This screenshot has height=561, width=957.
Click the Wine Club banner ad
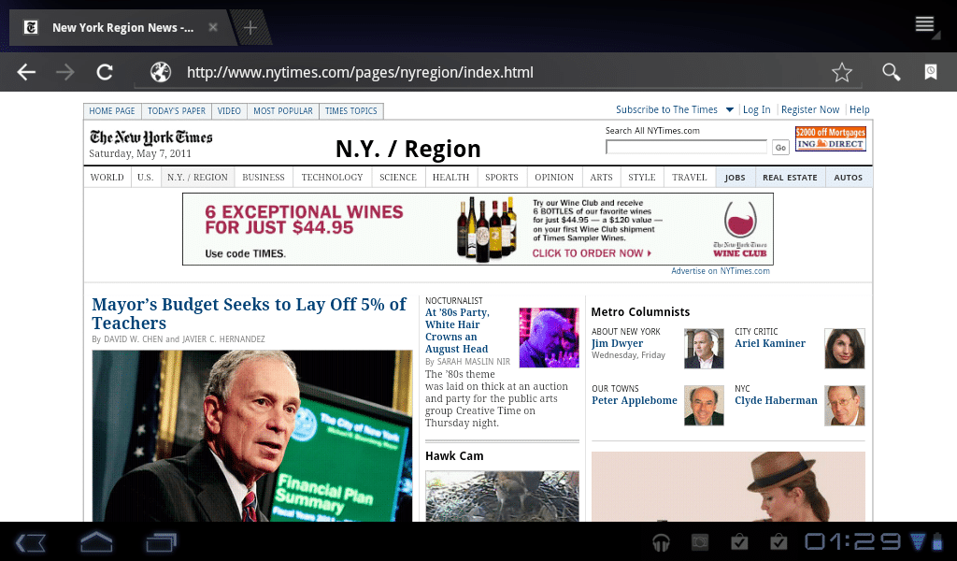click(x=478, y=229)
